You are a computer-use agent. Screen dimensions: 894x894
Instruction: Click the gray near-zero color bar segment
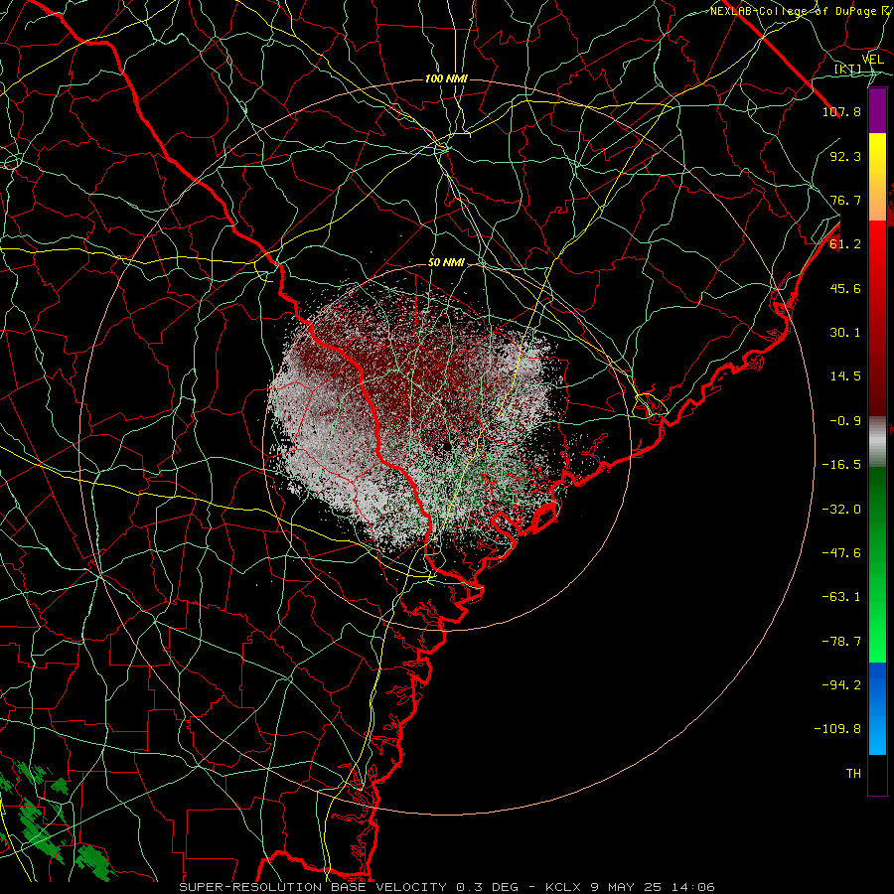tap(877, 442)
